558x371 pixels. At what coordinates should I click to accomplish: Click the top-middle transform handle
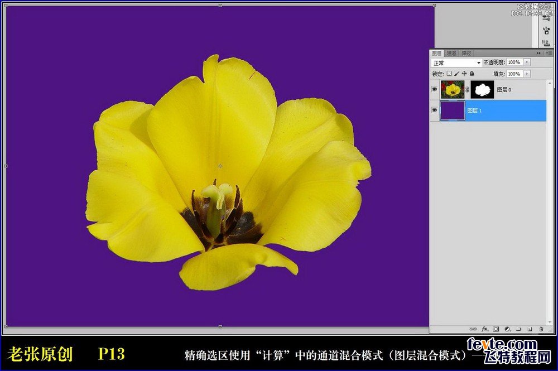pos(220,6)
